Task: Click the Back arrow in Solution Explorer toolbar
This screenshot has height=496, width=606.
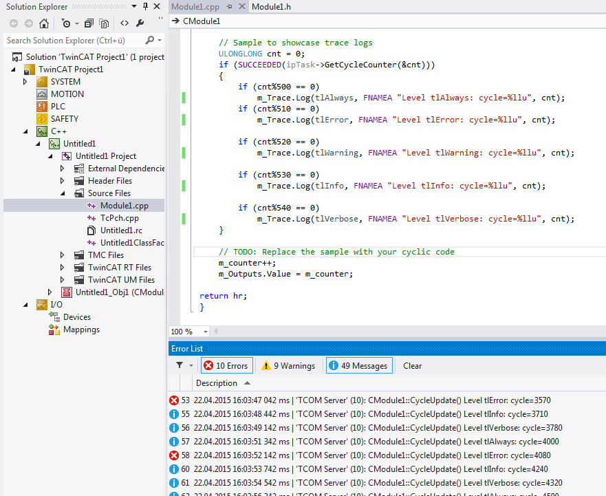Action: tap(14, 23)
